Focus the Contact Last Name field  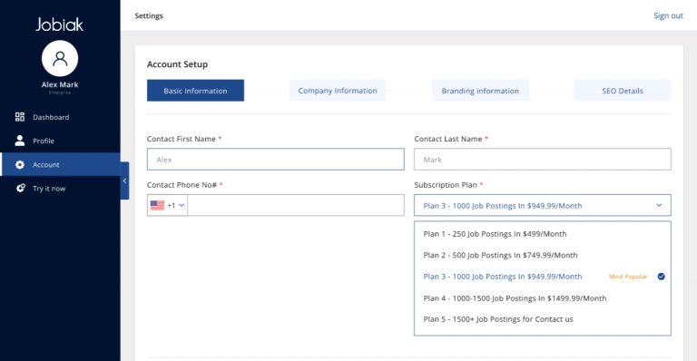click(x=543, y=160)
